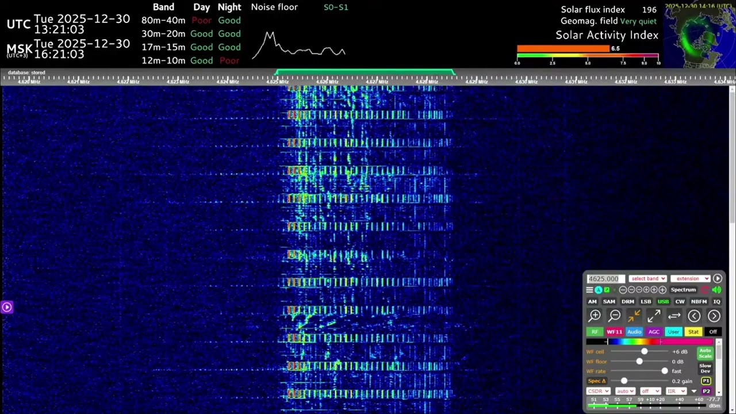736x414 pixels.
Task: Switch demodulation mode to LSB
Action: click(x=646, y=301)
